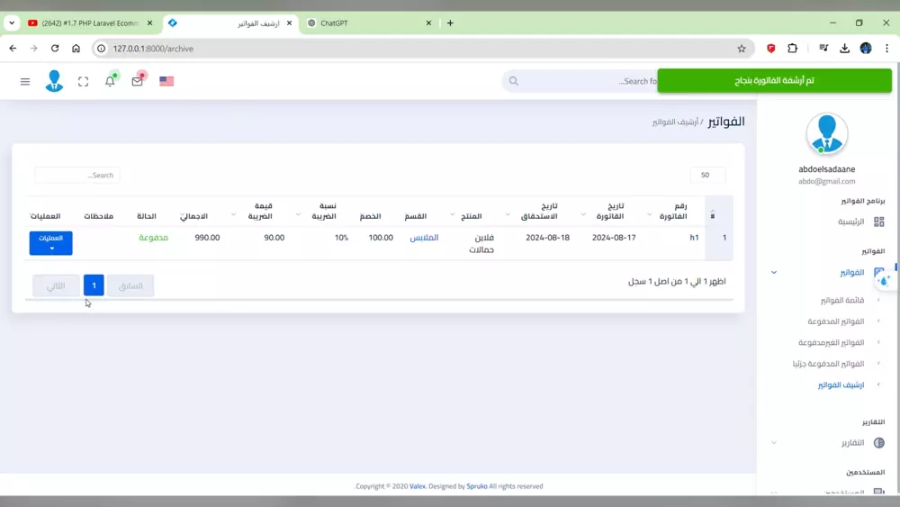Open the hamburger sidebar toggle menu

point(24,82)
